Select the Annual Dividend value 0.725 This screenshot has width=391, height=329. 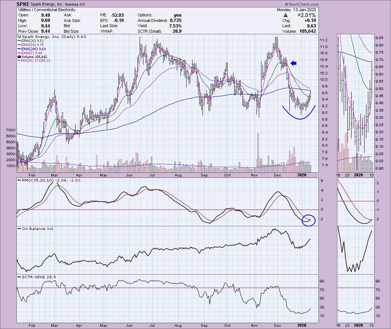175,20
